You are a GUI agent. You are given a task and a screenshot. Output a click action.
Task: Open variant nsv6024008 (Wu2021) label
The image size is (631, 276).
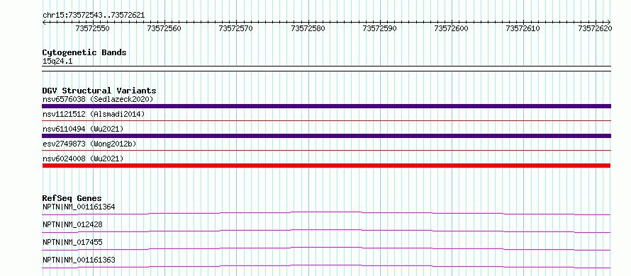click(x=83, y=159)
